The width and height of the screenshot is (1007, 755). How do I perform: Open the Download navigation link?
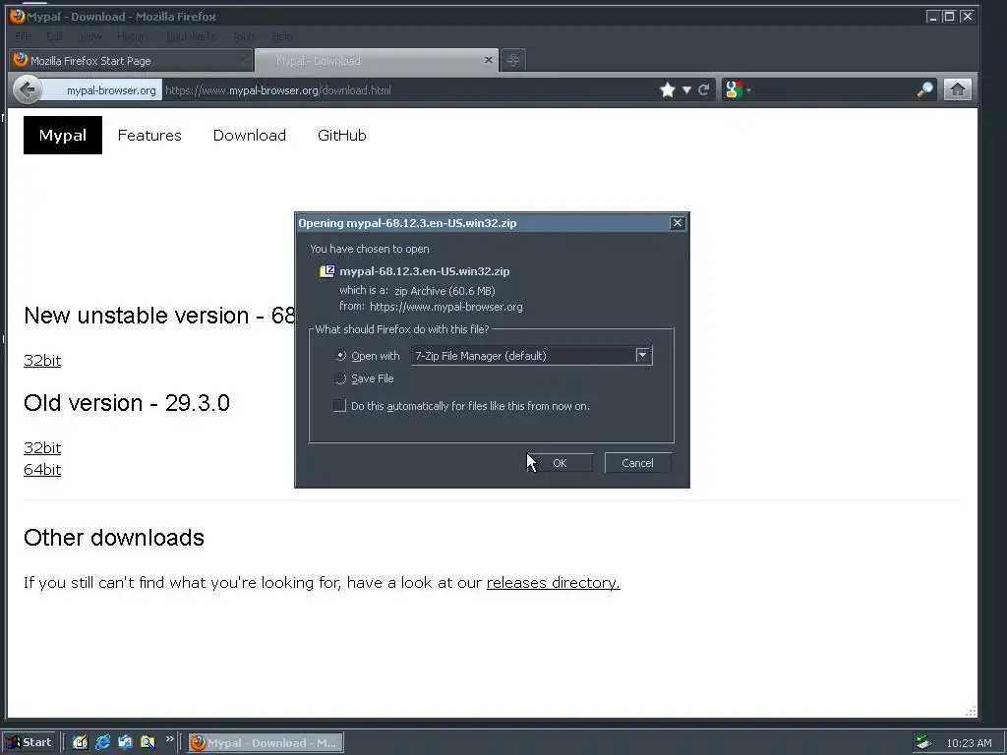click(x=250, y=136)
